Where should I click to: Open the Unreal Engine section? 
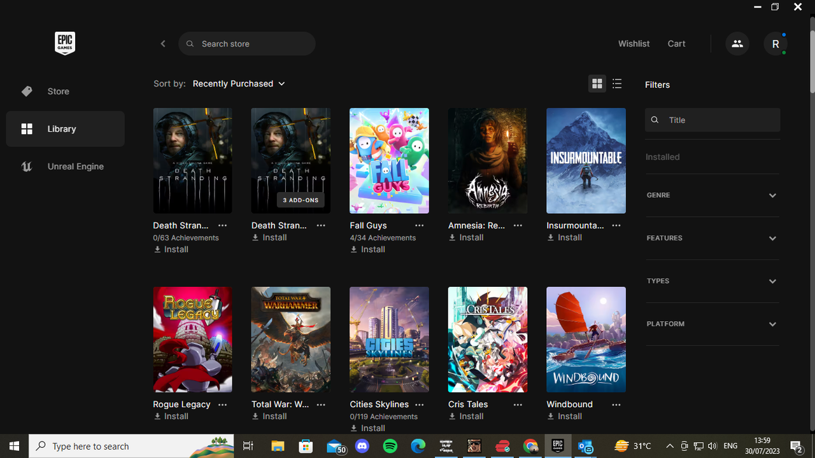click(65, 167)
